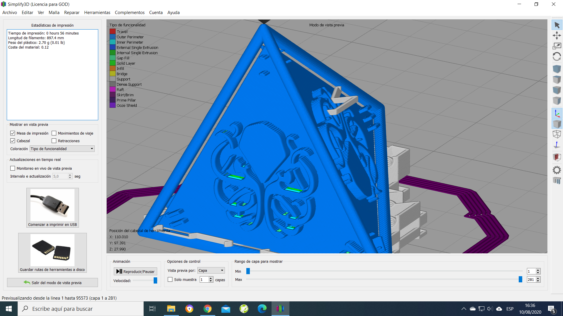Launch Google Chrome from taskbar
Screen dimensions: 563x316
point(208,309)
